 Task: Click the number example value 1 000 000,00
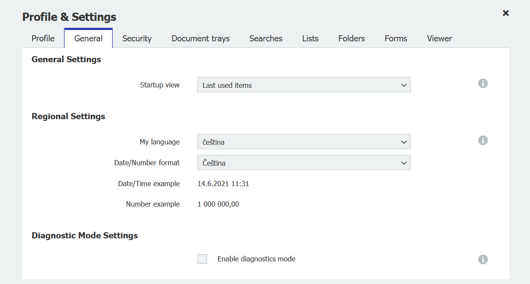[218, 204]
